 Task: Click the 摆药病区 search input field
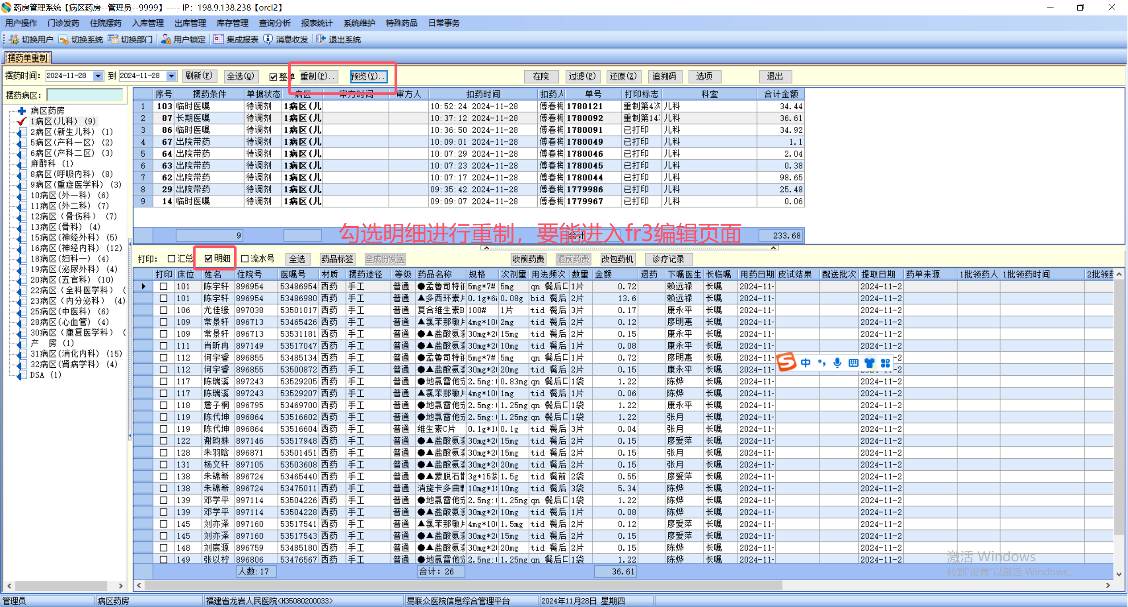(85, 95)
